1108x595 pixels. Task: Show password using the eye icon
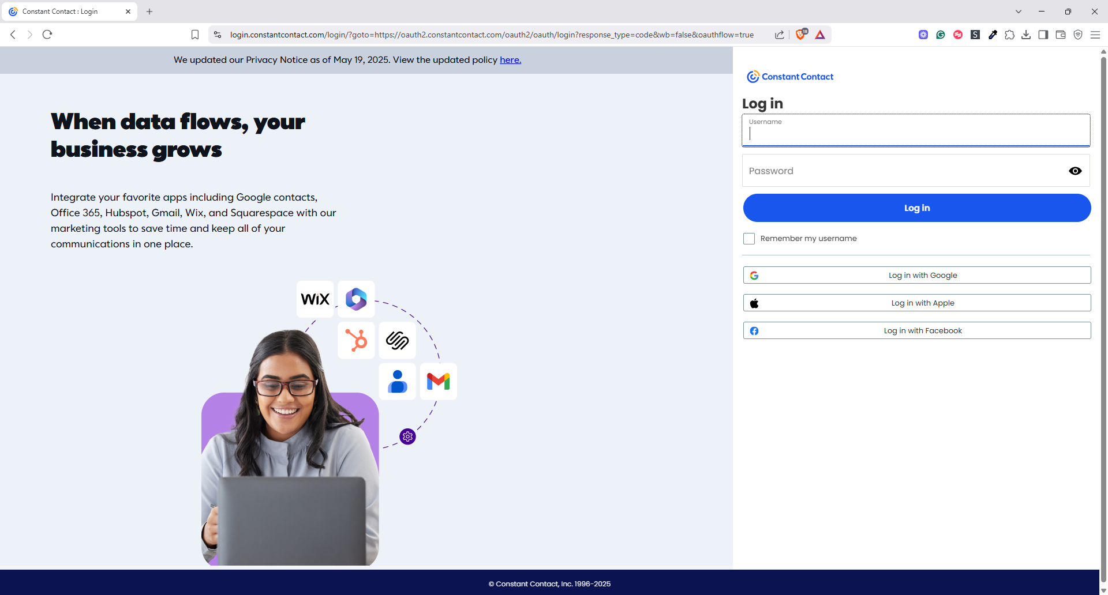[1075, 171]
